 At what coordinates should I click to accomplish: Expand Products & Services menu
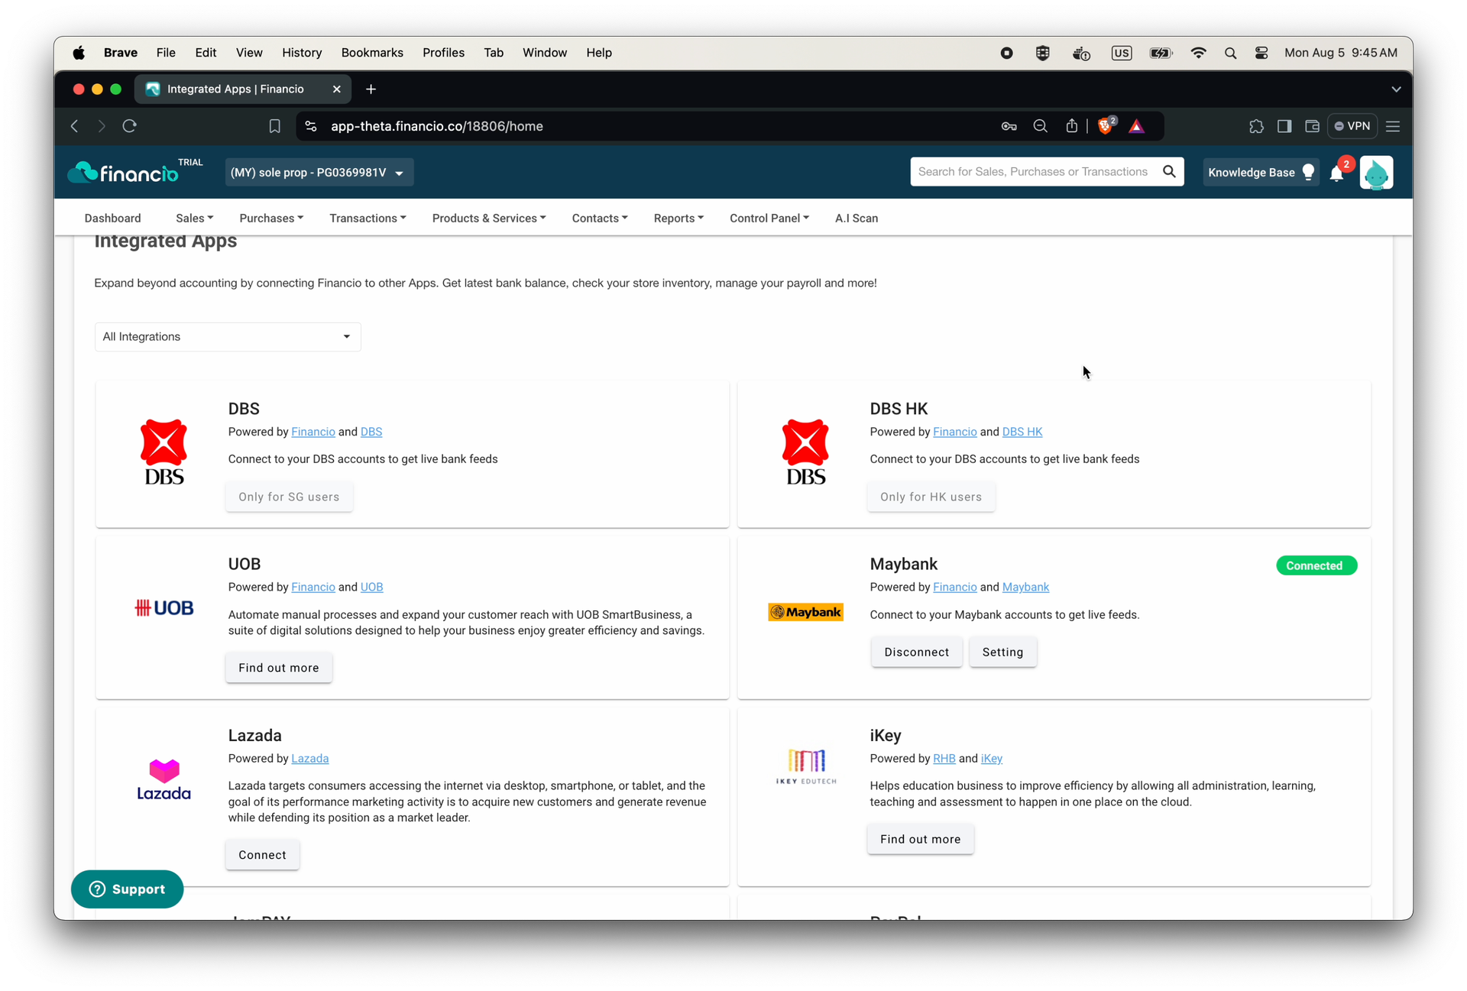489,219
